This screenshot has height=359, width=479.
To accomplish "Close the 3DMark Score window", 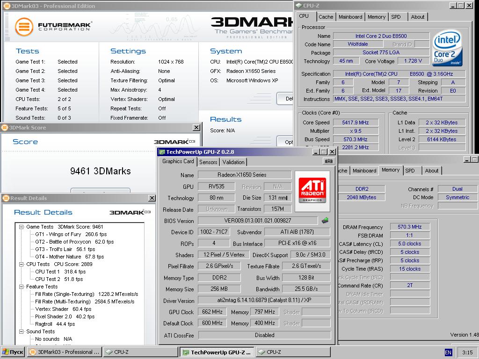I will click(x=196, y=128).
